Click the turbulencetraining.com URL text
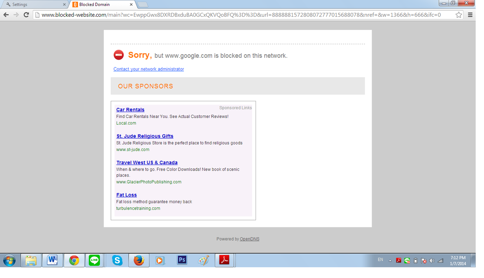This screenshot has width=484, height=278. coord(138,208)
